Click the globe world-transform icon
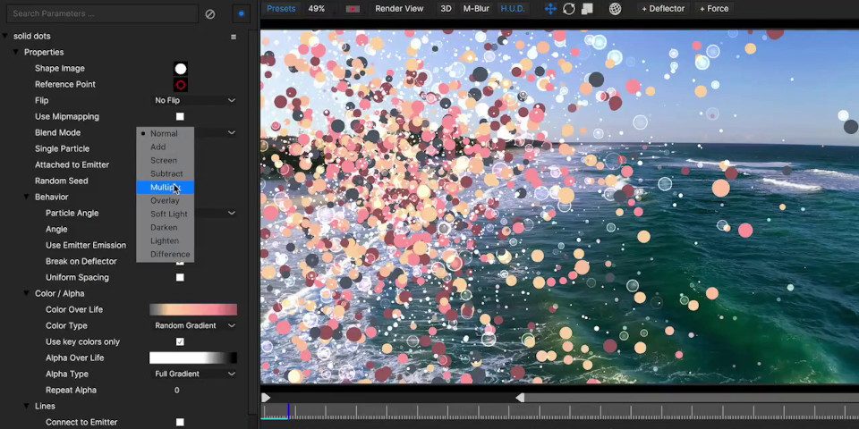 click(616, 9)
